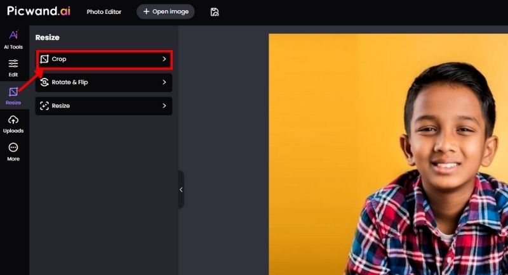Image resolution: width=508 pixels, height=275 pixels.
Task: Expand the Crop option chevron
Action: click(164, 59)
